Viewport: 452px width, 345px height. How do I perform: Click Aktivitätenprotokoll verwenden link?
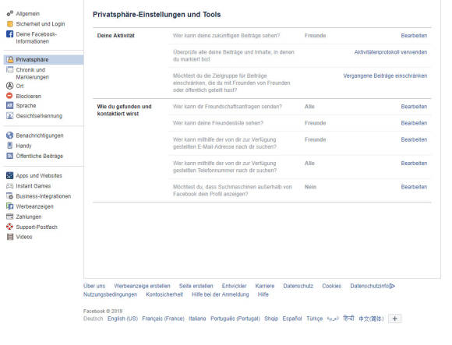390,52
